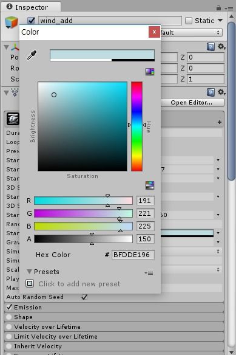Click the R value field showing 191

click(146, 201)
